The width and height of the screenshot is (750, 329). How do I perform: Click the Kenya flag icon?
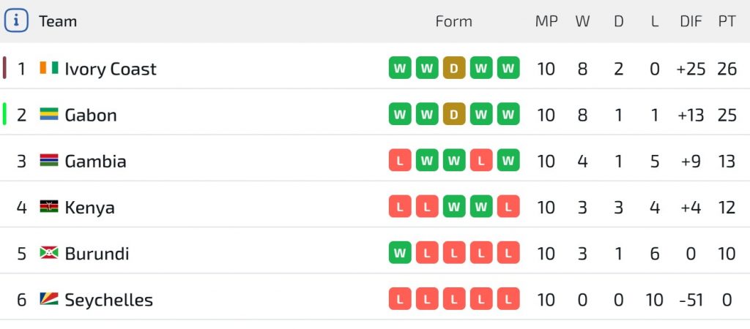[x=49, y=207]
